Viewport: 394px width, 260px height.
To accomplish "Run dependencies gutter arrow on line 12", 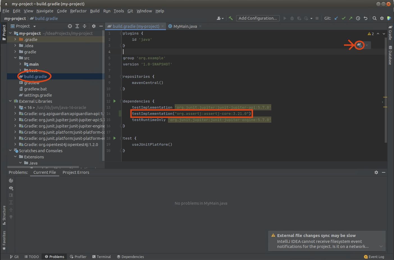I will point(115,101).
